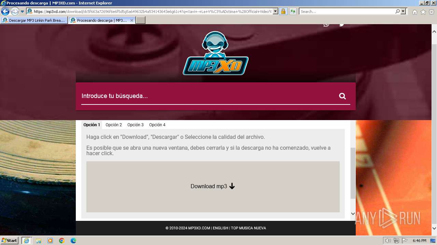Open the Home icon in IE
The height and width of the screenshot is (245, 437).
[x=414, y=12]
